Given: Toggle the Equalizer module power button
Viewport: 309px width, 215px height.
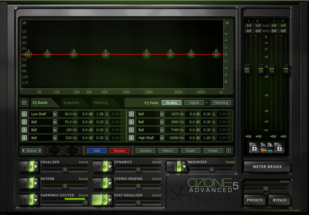Looking at the screenshot, I should [x=31, y=166].
